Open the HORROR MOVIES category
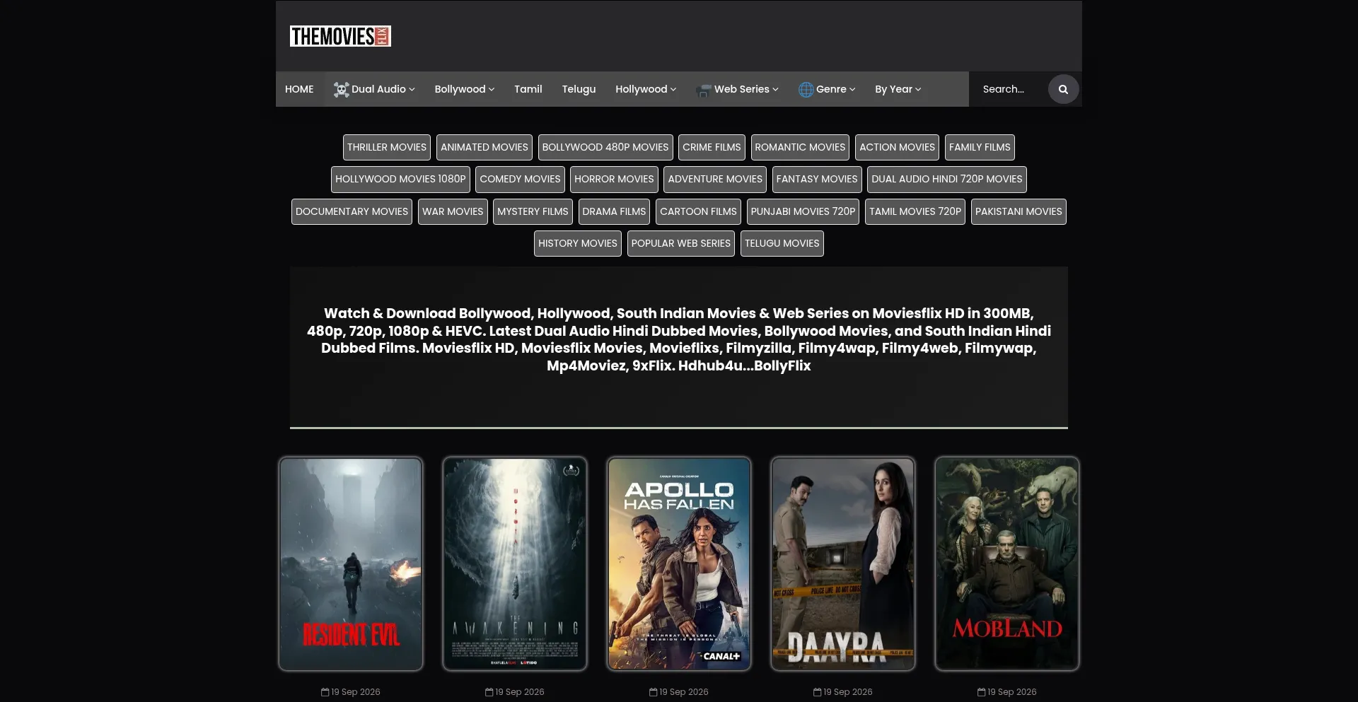The image size is (1358, 702). pos(614,180)
